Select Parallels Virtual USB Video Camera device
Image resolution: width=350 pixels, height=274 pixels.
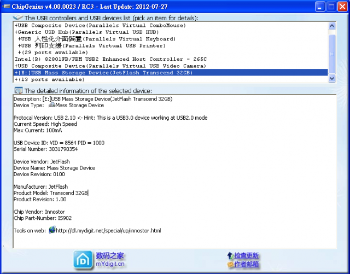click(x=171, y=66)
